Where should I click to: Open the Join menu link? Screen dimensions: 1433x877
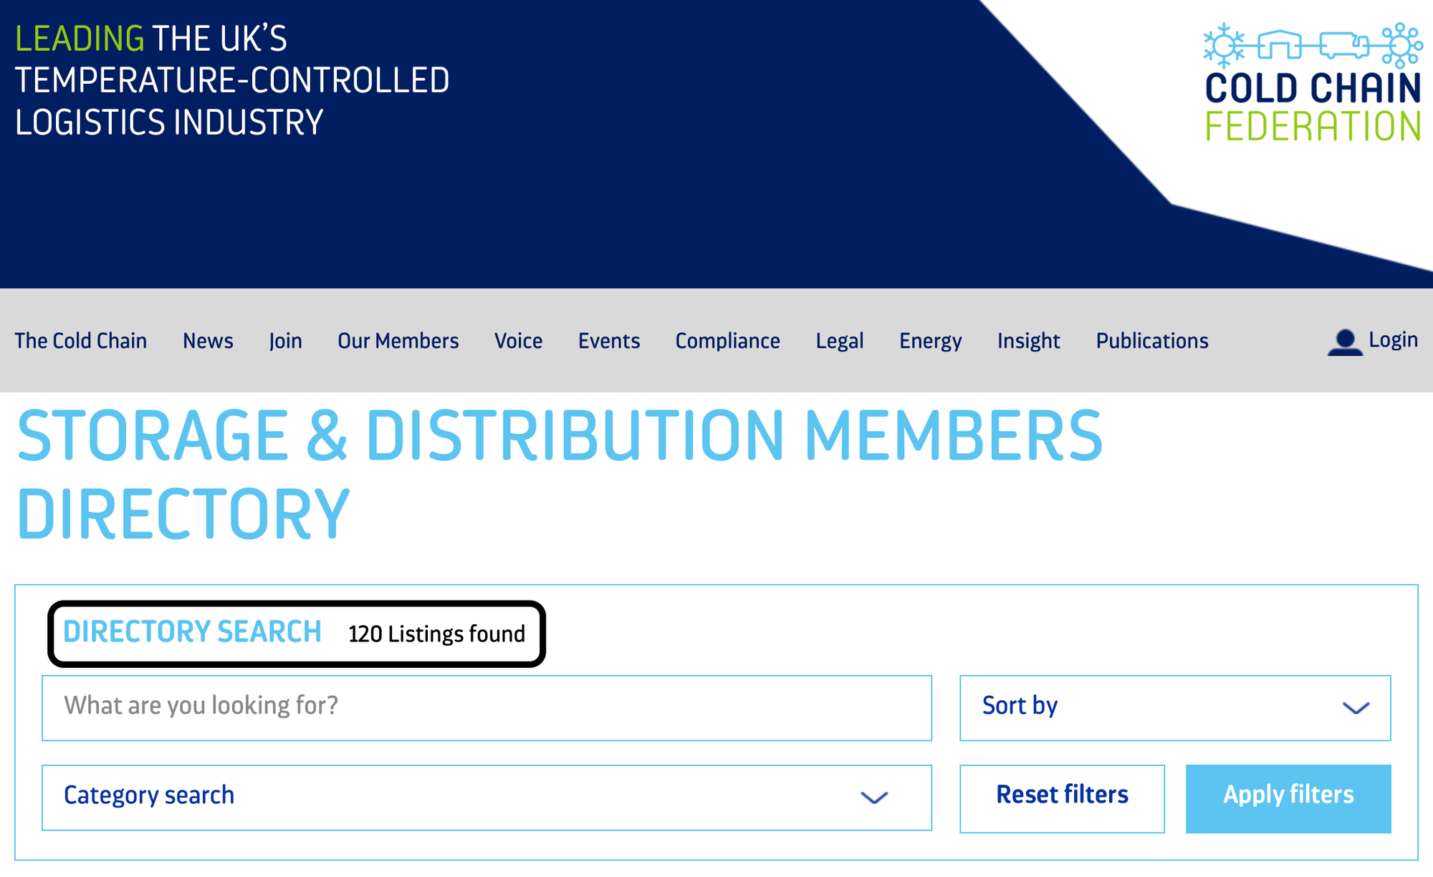click(x=285, y=341)
